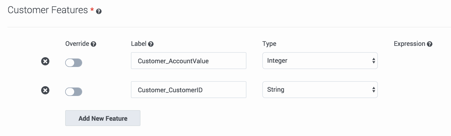Click the Override help question mark icon
Screen dimensions: 451x136
click(94, 44)
